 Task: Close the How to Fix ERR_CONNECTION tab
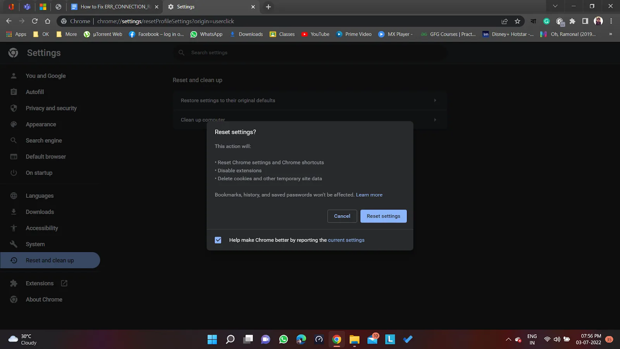pyautogui.click(x=157, y=7)
